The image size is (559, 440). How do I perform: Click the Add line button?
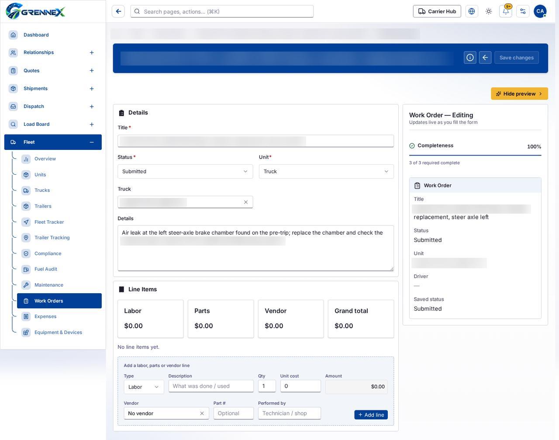pyautogui.click(x=371, y=415)
